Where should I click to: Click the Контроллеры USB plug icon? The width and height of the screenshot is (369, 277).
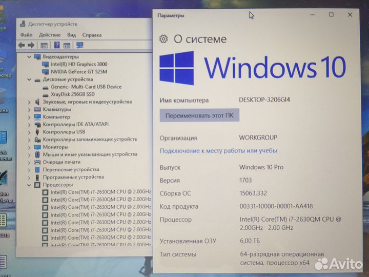[x=37, y=132]
